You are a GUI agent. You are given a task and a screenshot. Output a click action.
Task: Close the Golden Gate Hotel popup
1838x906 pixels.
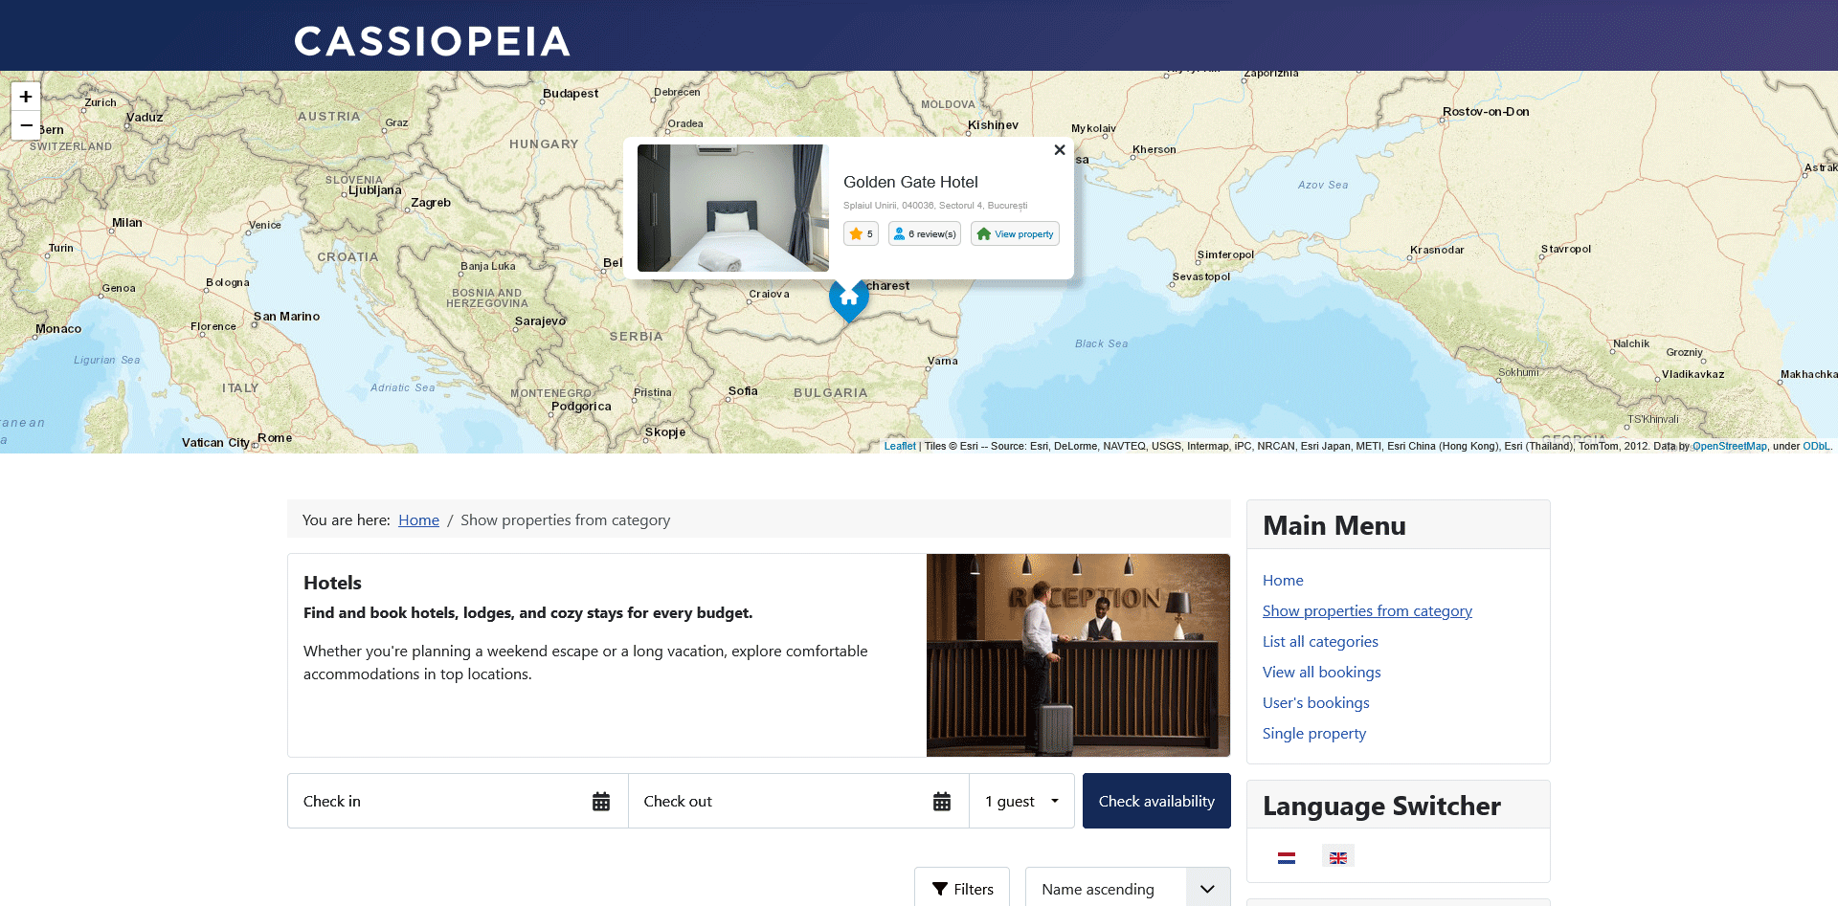(1060, 150)
